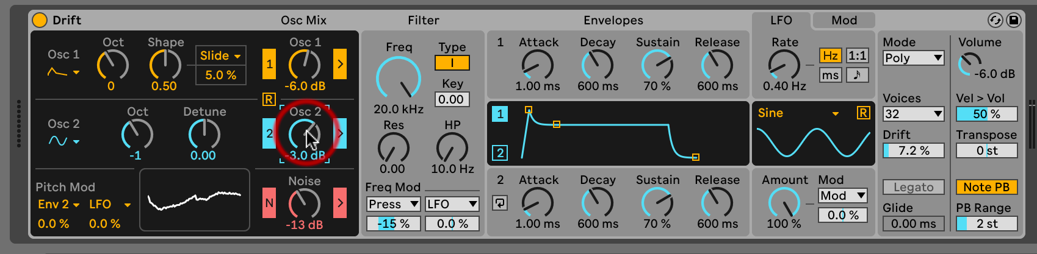Open Osc 2 sine waveform chooser
This screenshot has height=254, width=1037.
pyautogui.click(x=63, y=141)
